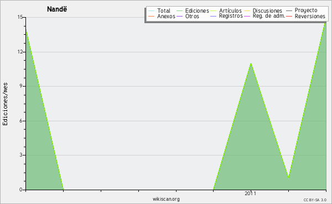Click the orange Anexos legend line swatch
Image resolution: width=332 pixels, height=204 pixels.
coord(152,16)
